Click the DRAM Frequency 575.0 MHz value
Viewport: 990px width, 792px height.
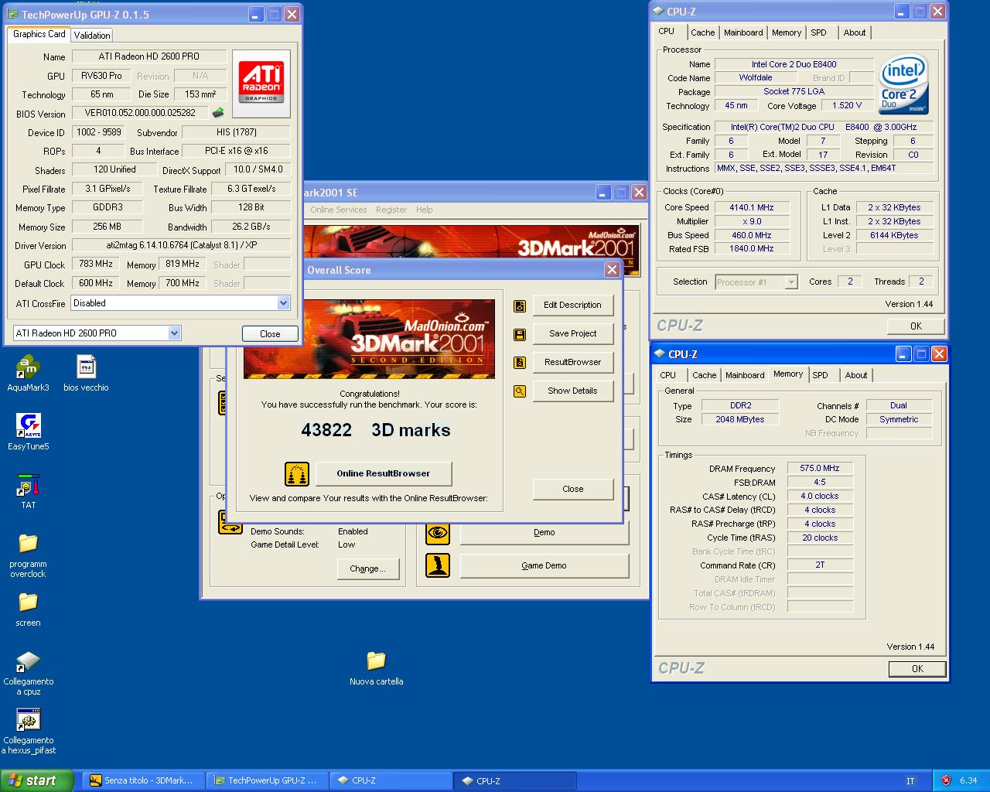(x=820, y=469)
